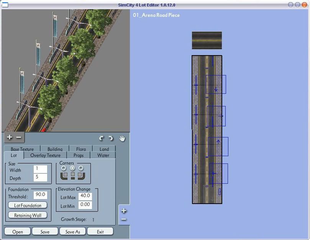Select the prop box with right arrow
The height and width of the screenshot is (240, 310).
[x=216, y=116]
